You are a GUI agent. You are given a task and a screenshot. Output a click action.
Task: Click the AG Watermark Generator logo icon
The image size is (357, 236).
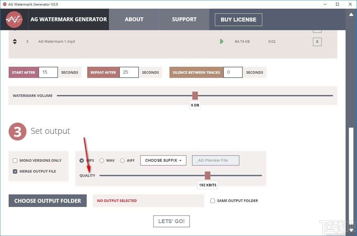[14, 20]
